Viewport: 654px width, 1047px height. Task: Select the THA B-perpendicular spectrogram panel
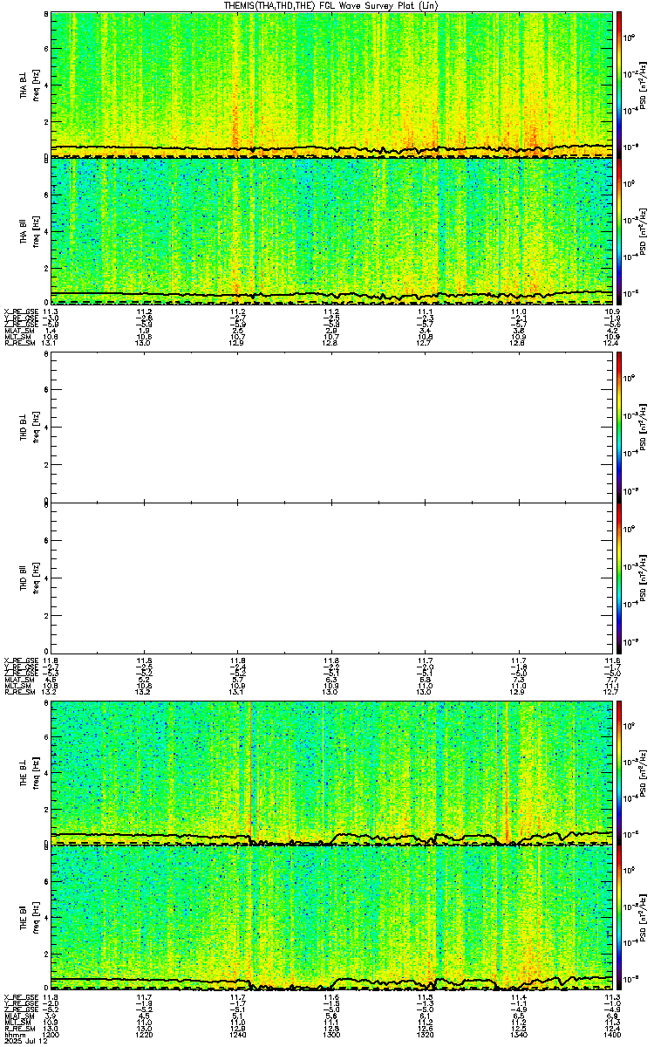[x=331, y=84]
